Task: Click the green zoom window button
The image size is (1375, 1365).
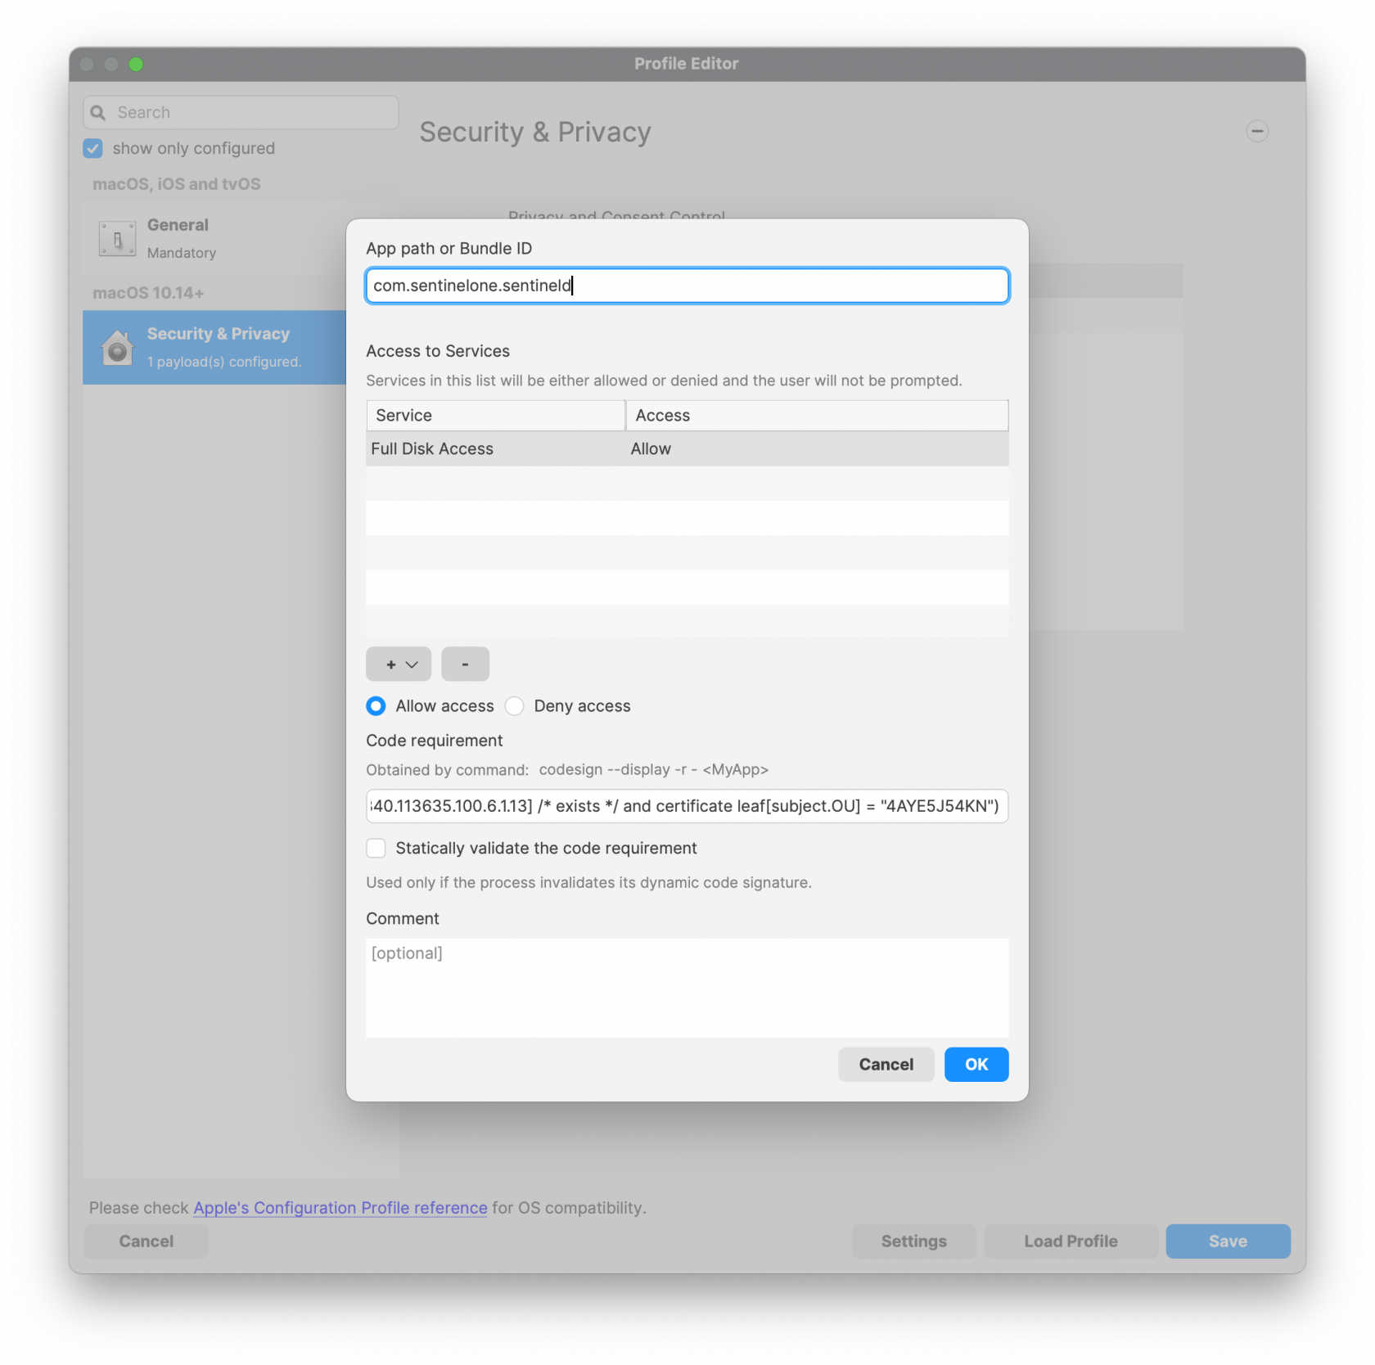Action: coord(136,64)
